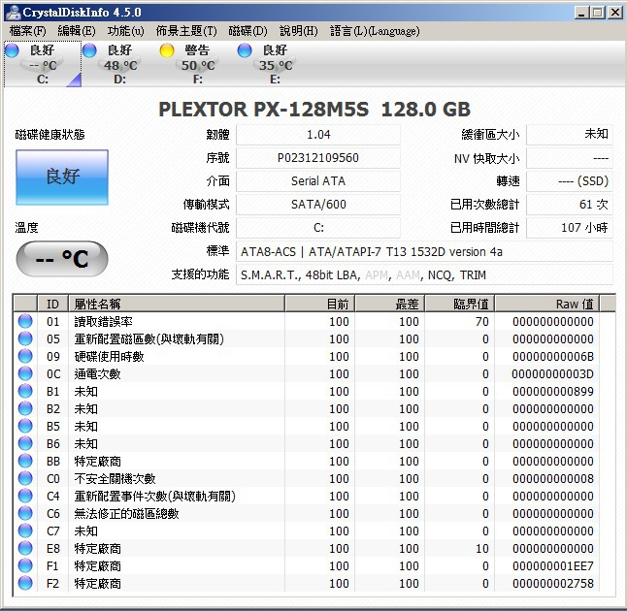Viewport: 627px width, 611px height.
Task: Click status orb of attribute C0 不安全關機次數
Action: point(25,478)
